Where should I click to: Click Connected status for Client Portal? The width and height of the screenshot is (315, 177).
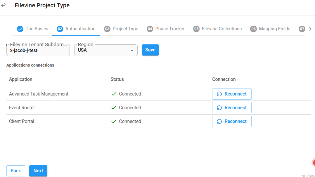[130, 121]
